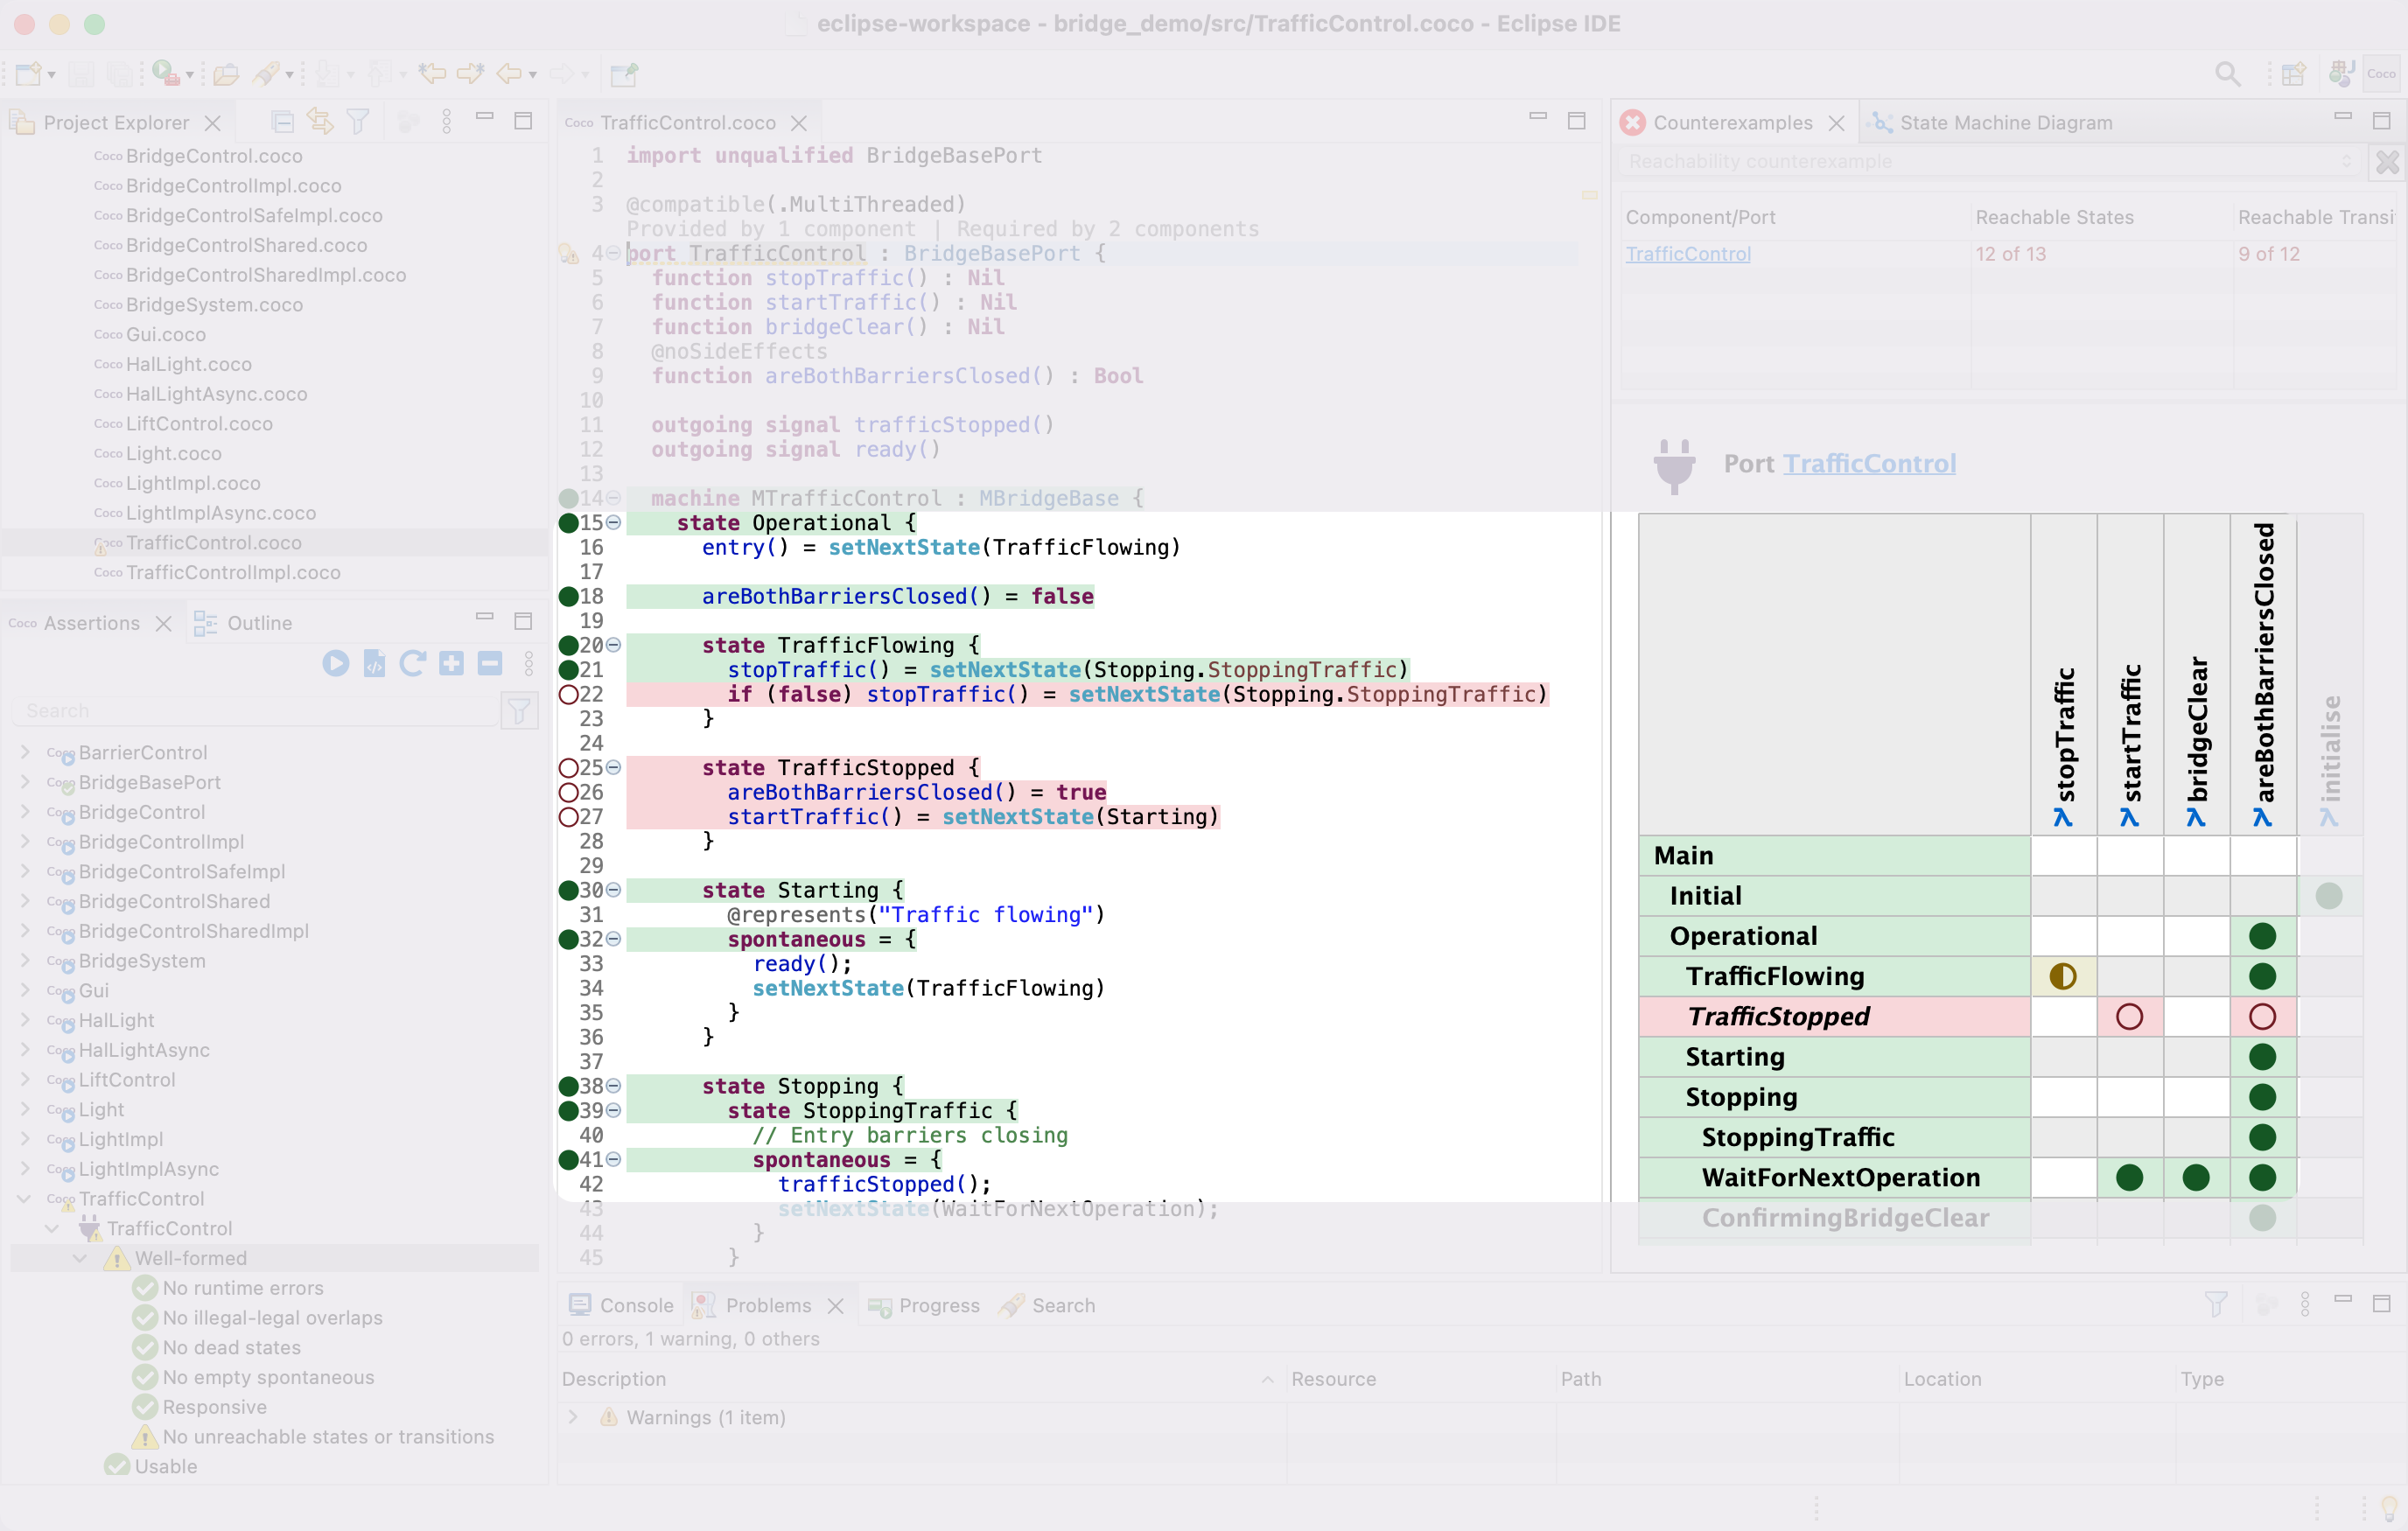Run the assertions with the play icon

pos(335,663)
